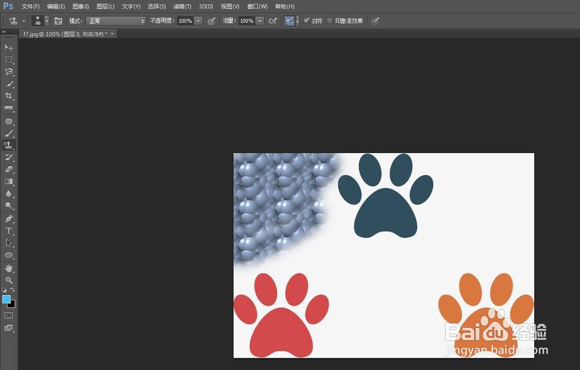Toggle Quick Mask mode
The height and width of the screenshot is (370, 580).
coord(9,315)
